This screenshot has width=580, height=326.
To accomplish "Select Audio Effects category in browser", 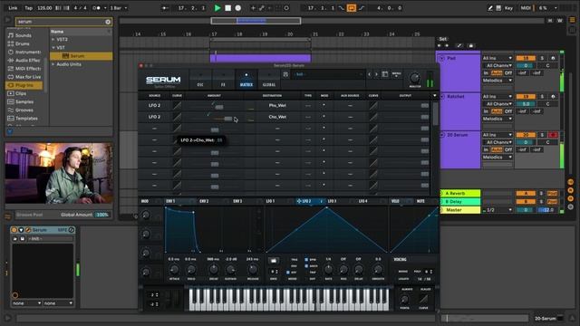I will point(24,61).
